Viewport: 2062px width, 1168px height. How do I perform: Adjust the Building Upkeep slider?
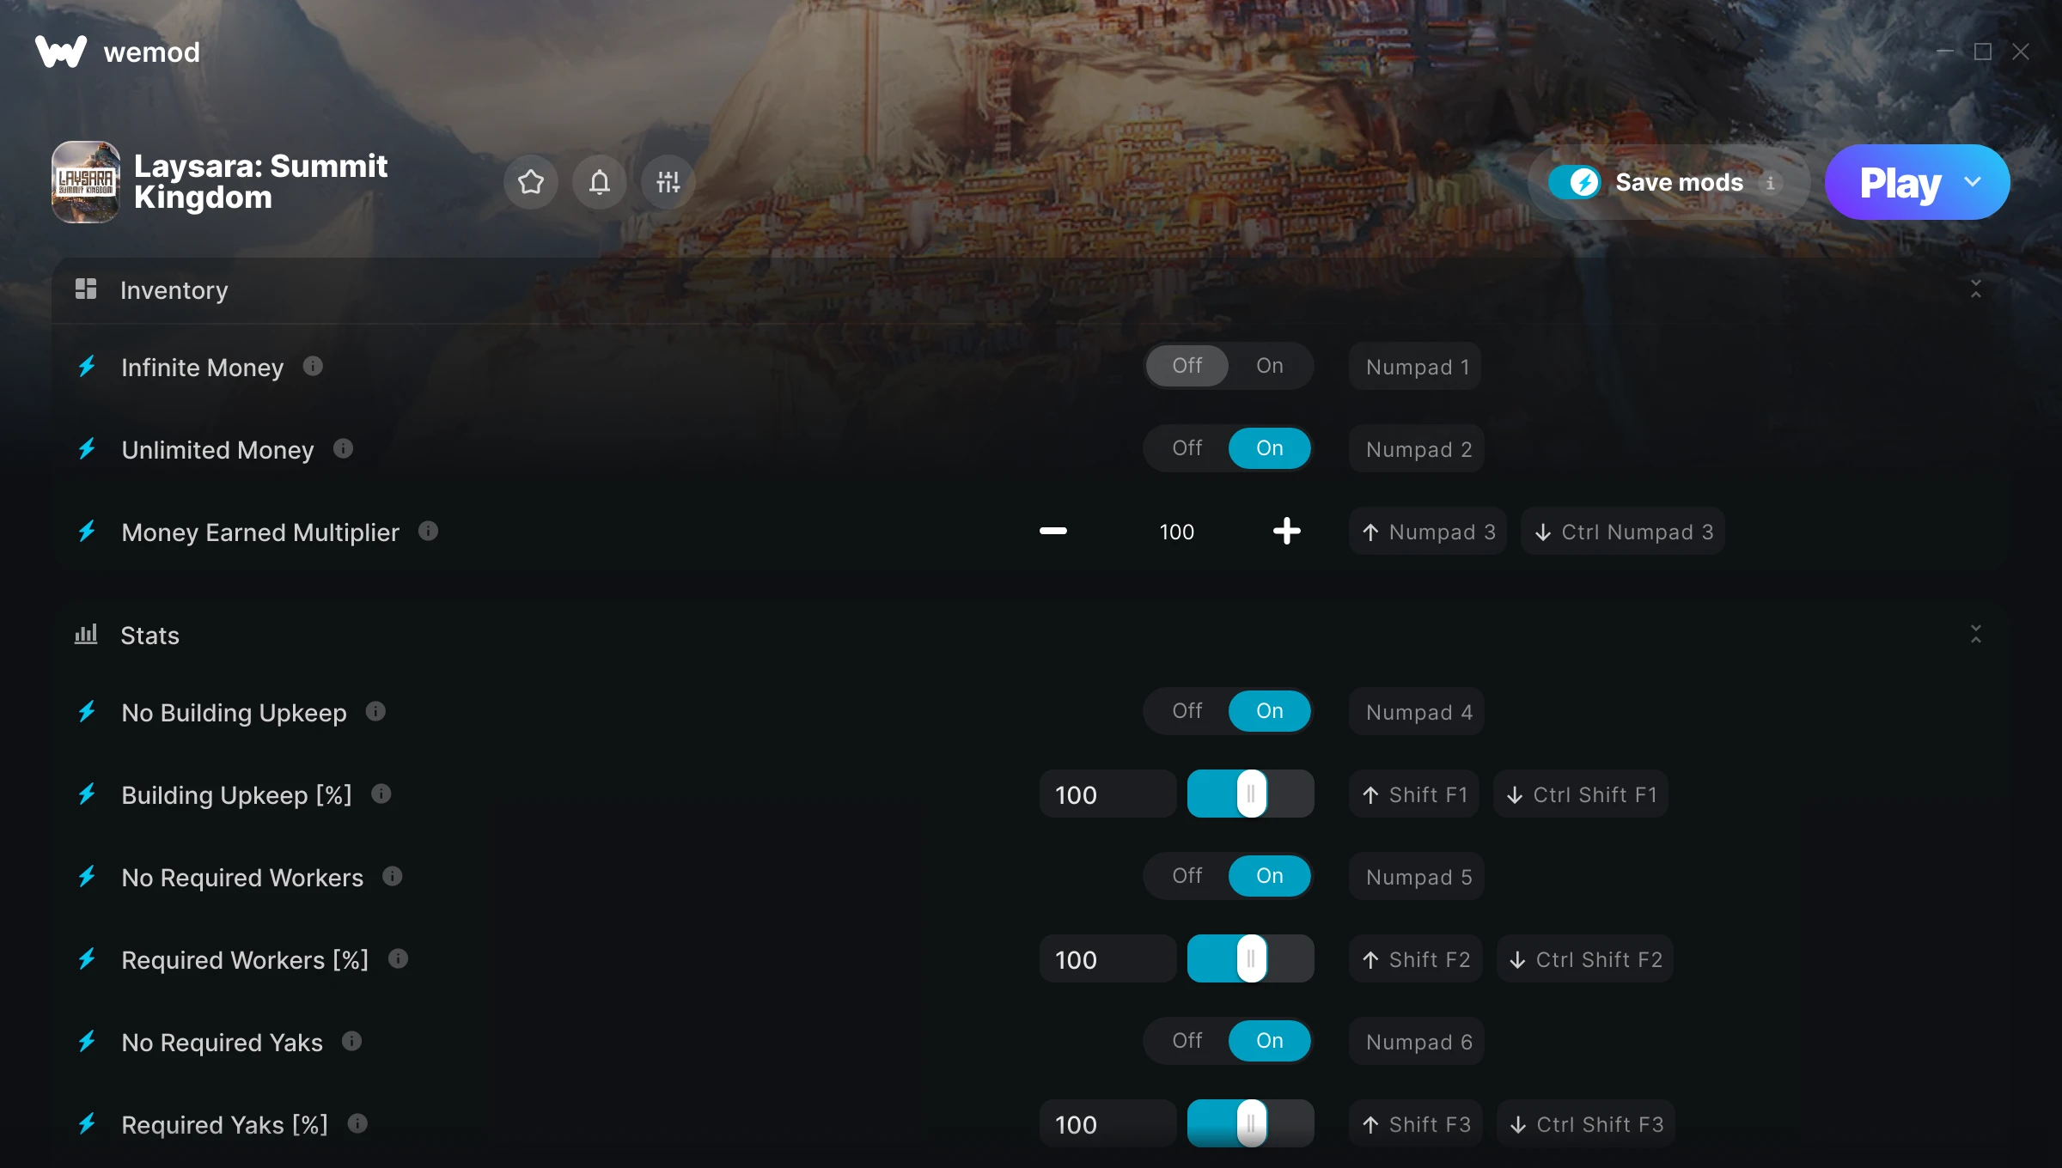click(1251, 794)
